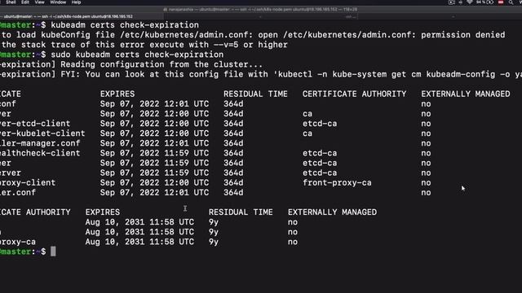This screenshot has width=522, height=293.
Task: Click 'Reading configuration from the cluster...' line
Action: point(161,64)
